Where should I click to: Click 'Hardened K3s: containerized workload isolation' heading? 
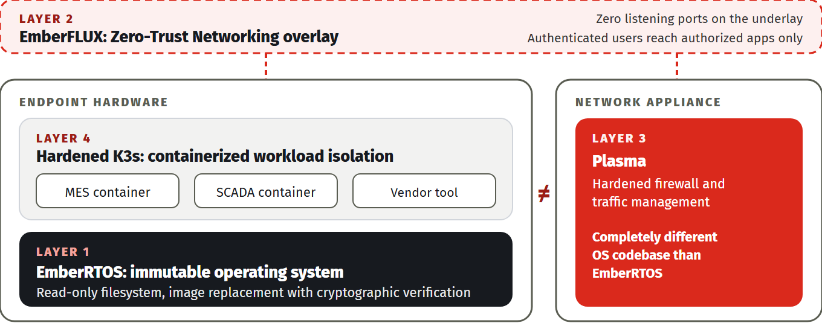click(x=215, y=156)
